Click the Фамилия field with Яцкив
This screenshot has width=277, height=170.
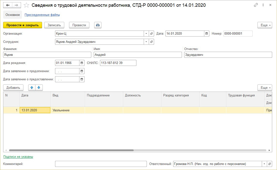click(x=47, y=55)
